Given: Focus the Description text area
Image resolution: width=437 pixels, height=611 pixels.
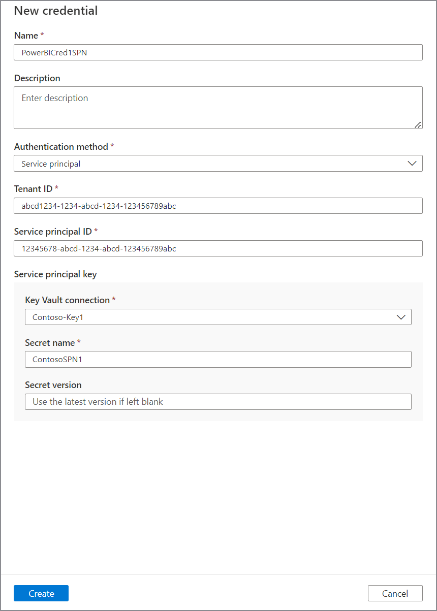Looking at the screenshot, I should [218, 107].
